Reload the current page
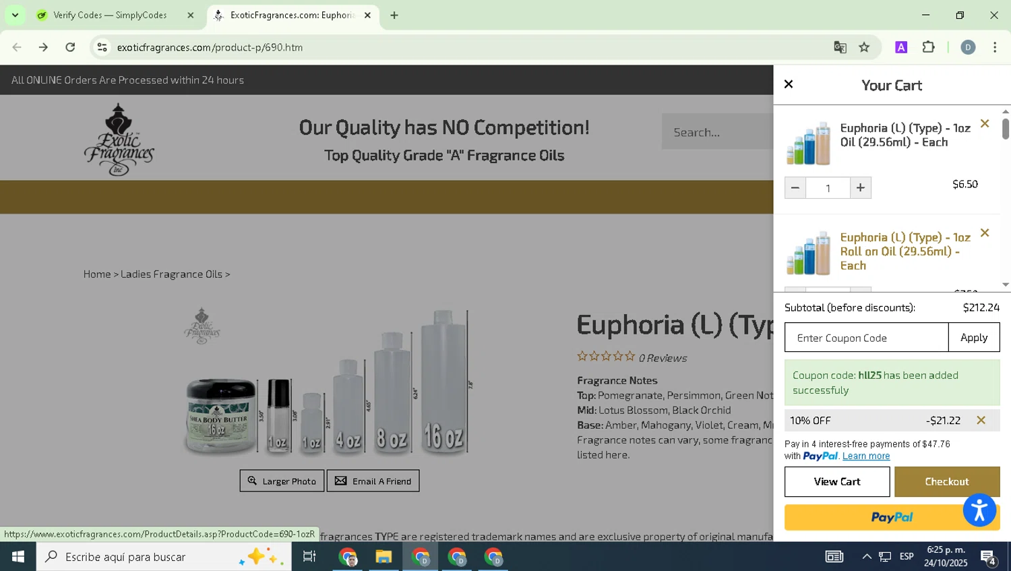 (70, 47)
